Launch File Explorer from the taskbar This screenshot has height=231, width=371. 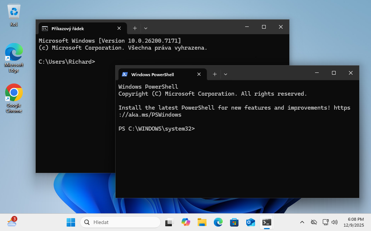point(202,222)
